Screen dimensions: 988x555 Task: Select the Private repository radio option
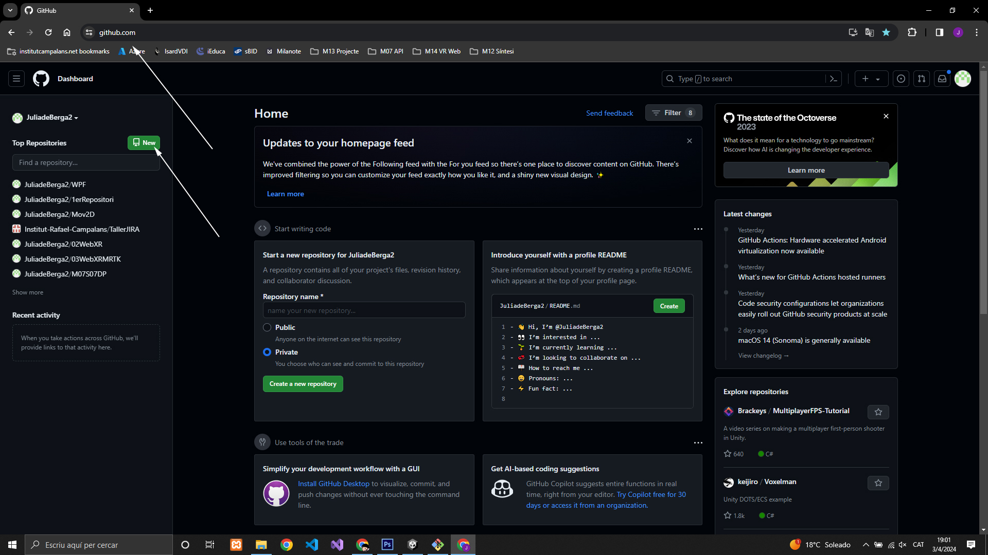pyautogui.click(x=267, y=352)
